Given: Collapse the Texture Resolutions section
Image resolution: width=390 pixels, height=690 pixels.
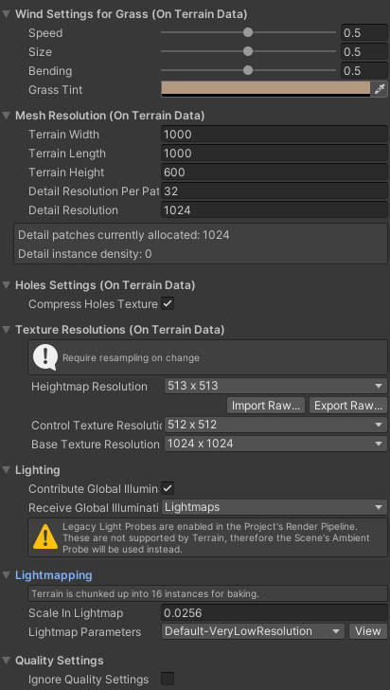Looking at the screenshot, I should (7, 329).
